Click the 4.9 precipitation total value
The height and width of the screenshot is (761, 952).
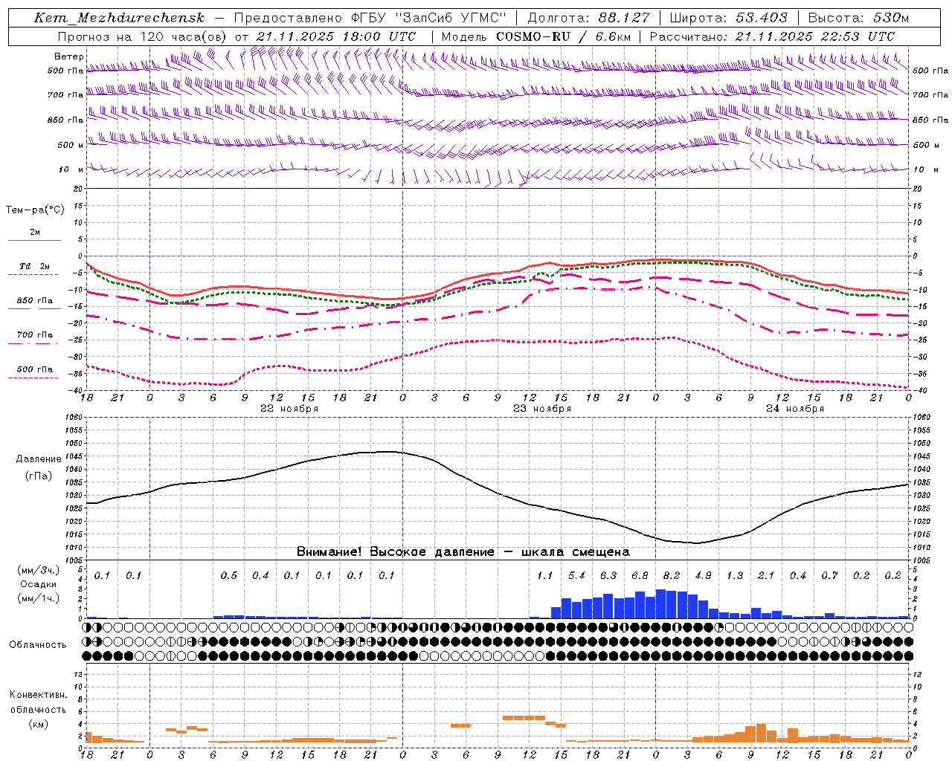[703, 575]
